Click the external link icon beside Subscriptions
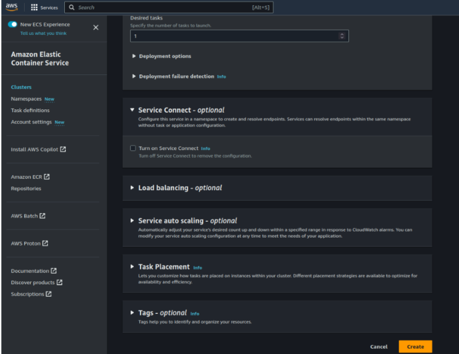 point(49,294)
